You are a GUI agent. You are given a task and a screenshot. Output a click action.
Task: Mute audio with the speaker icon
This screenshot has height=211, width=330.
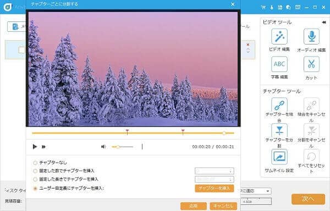point(103,147)
